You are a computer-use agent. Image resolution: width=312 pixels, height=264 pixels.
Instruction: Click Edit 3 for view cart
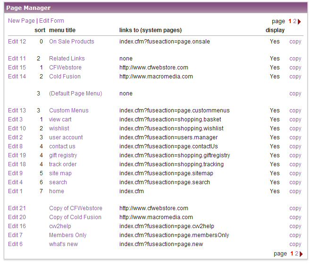coord(15,119)
